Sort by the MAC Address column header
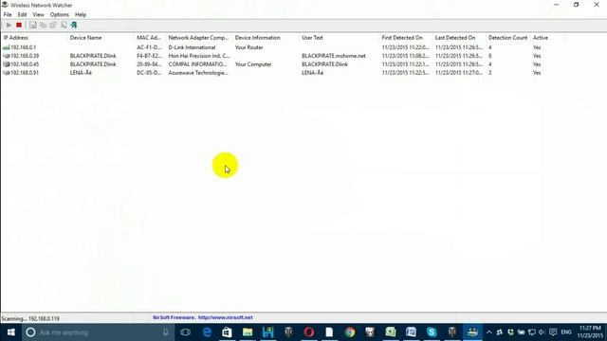Image resolution: width=607 pixels, height=341 pixels. coord(150,38)
